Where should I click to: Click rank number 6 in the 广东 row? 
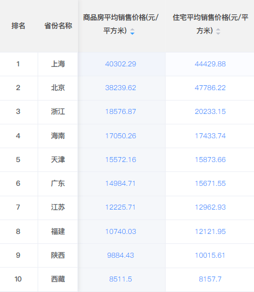[18, 184]
